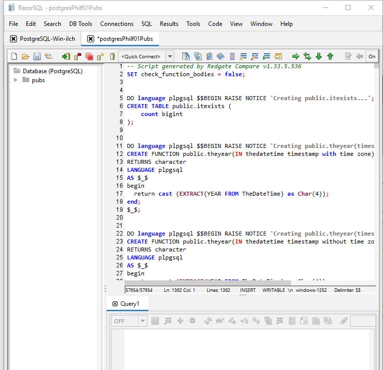Open the Tools menu
Screen dimensions: 383x370
coord(193,24)
